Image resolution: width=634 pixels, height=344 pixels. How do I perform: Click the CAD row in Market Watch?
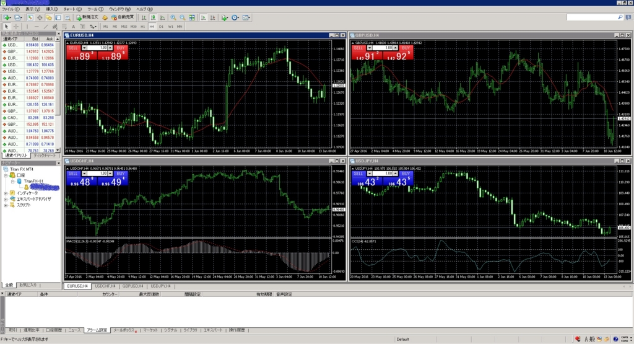(28, 118)
